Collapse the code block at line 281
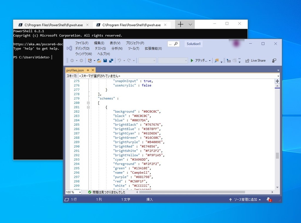 click(88, 107)
